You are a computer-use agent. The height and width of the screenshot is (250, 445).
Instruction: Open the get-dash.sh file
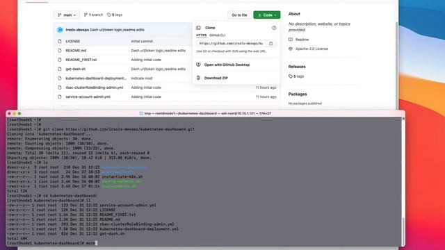coord(76,69)
